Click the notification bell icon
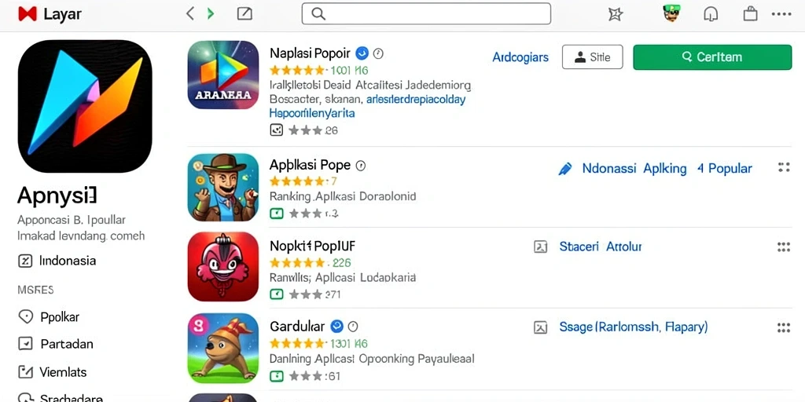Screen dimensions: 805x402 pyautogui.click(x=711, y=14)
